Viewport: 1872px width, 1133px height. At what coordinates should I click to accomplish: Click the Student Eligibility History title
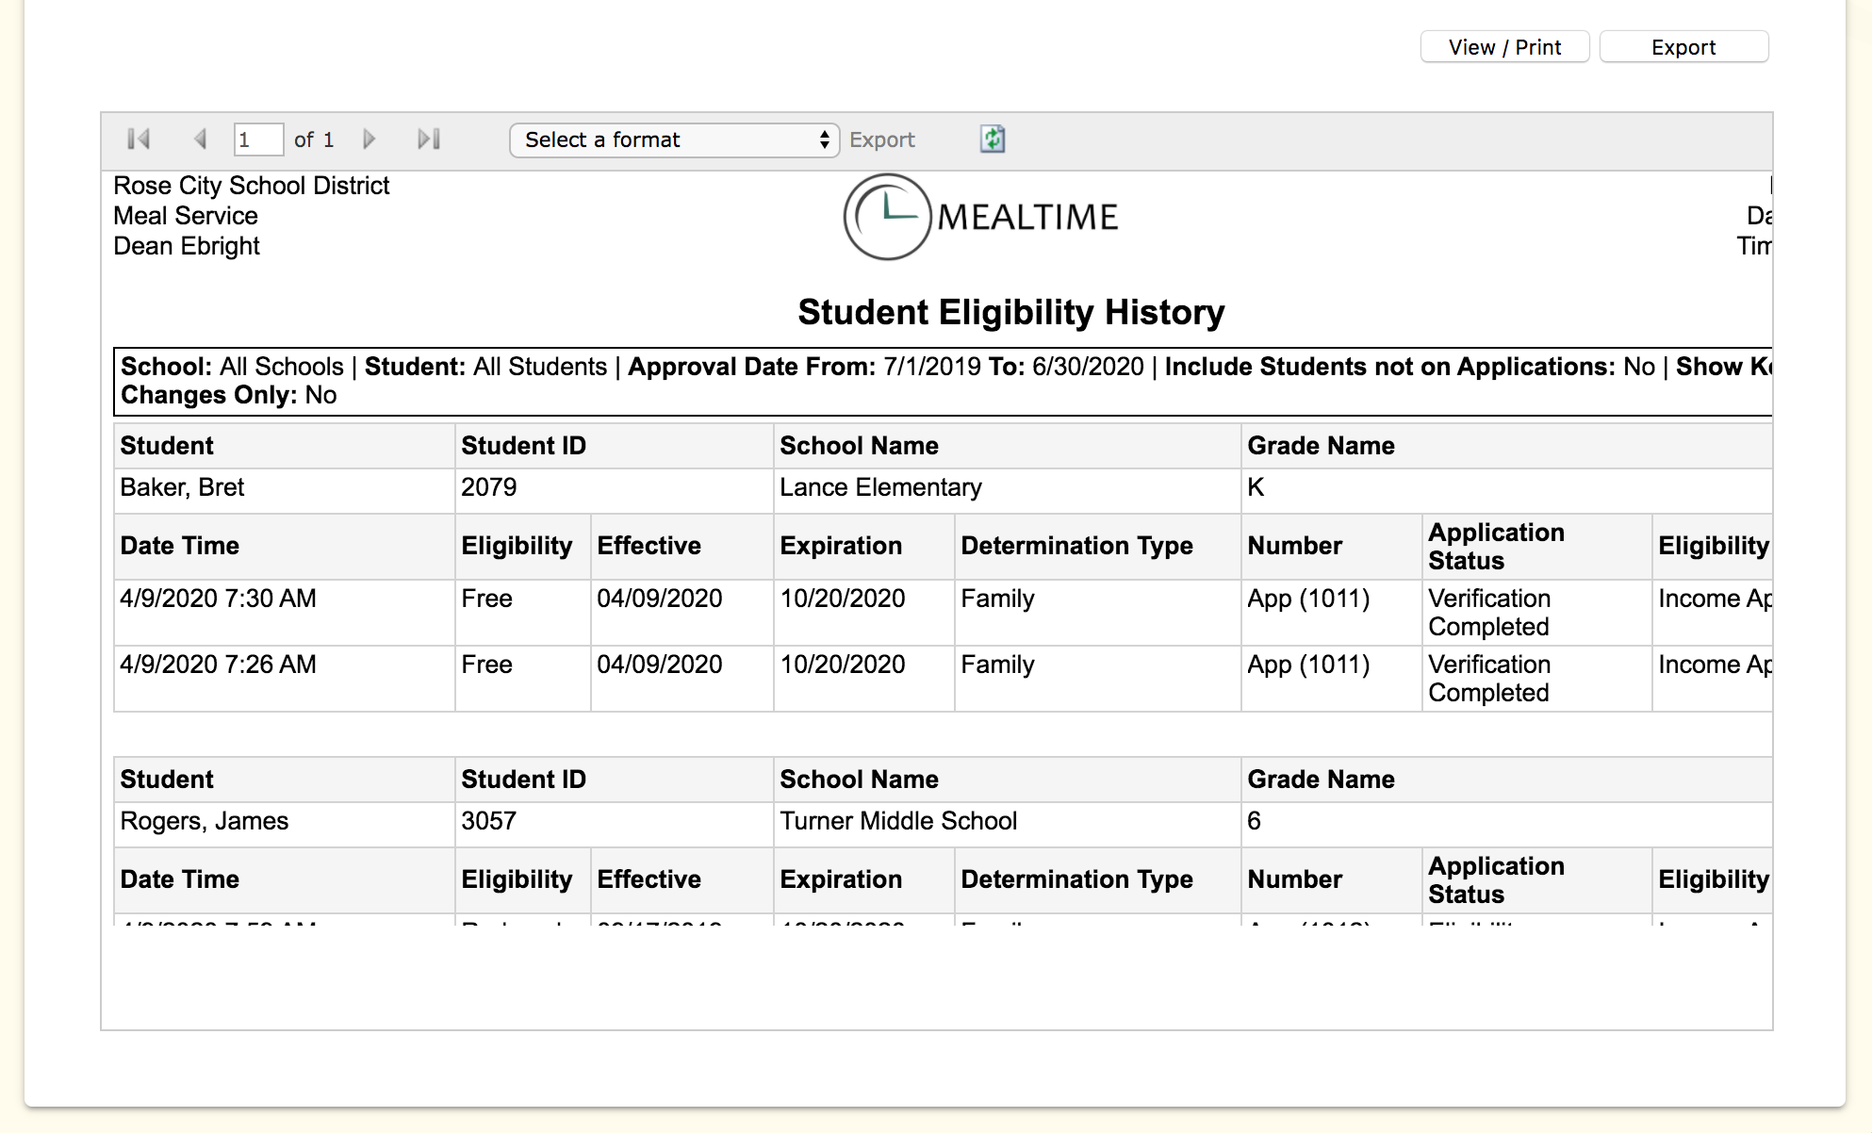1010,312
